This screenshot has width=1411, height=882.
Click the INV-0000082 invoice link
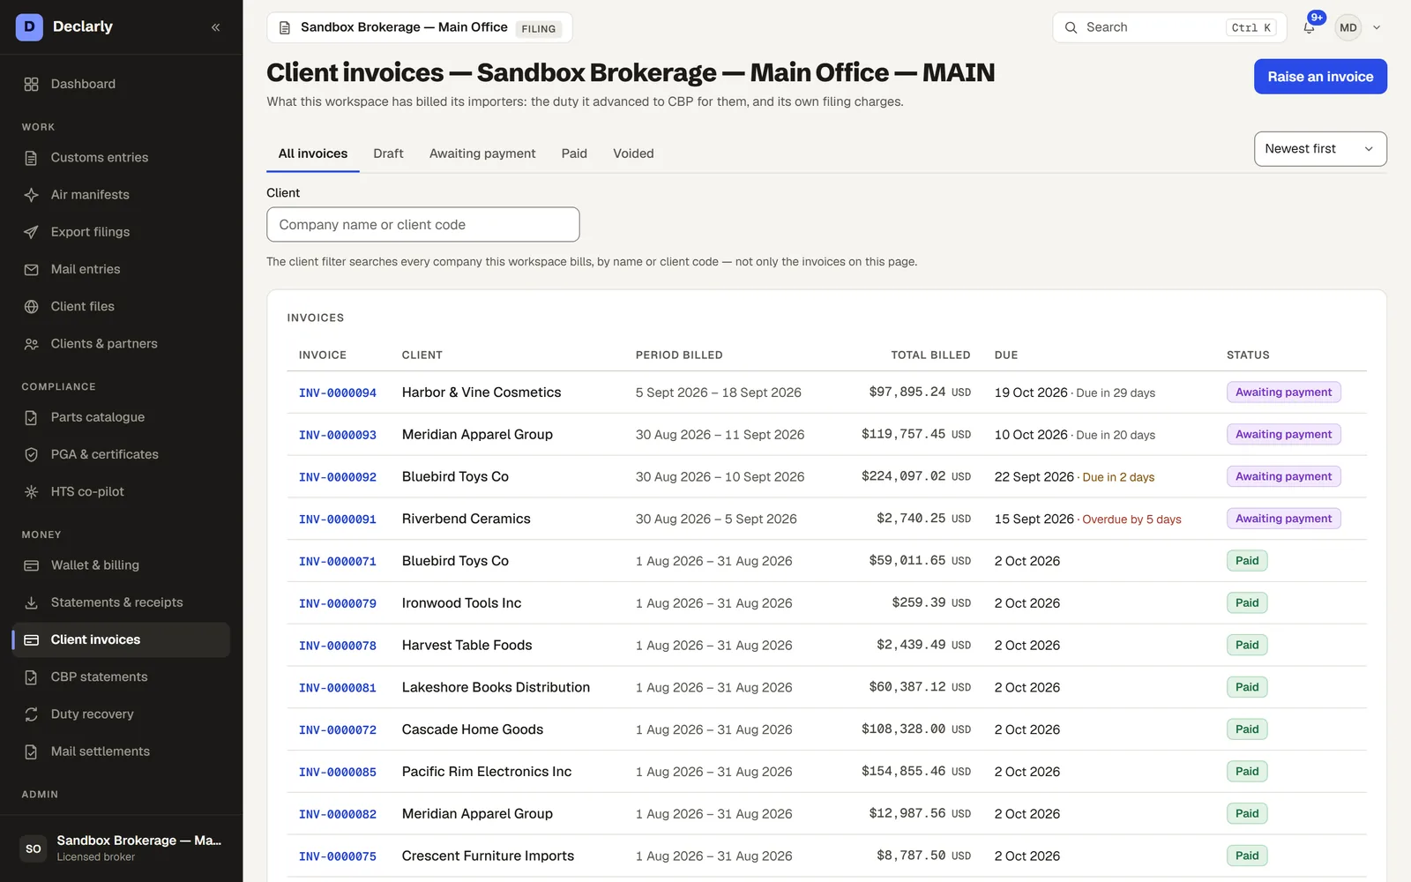(338, 814)
